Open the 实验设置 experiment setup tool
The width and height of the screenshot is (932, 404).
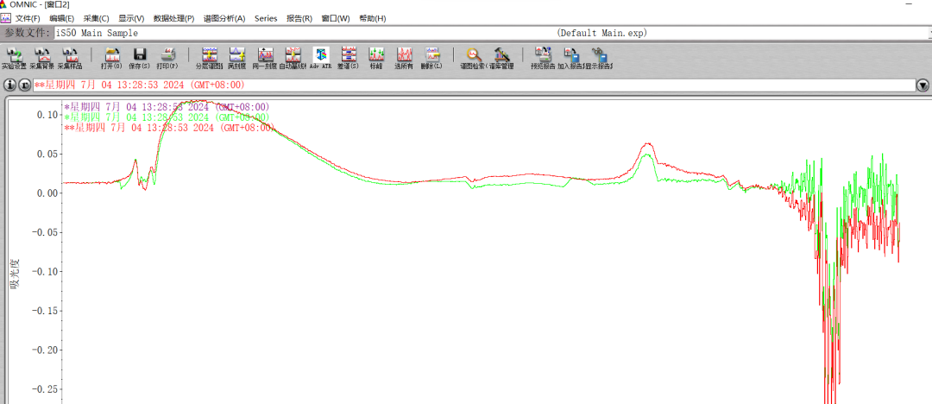click(x=14, y=58)
